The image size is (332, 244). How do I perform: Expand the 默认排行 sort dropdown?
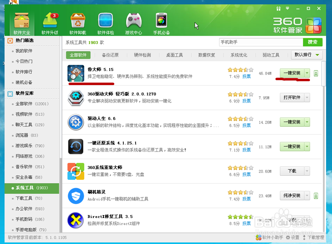click(x=307, y=55)
